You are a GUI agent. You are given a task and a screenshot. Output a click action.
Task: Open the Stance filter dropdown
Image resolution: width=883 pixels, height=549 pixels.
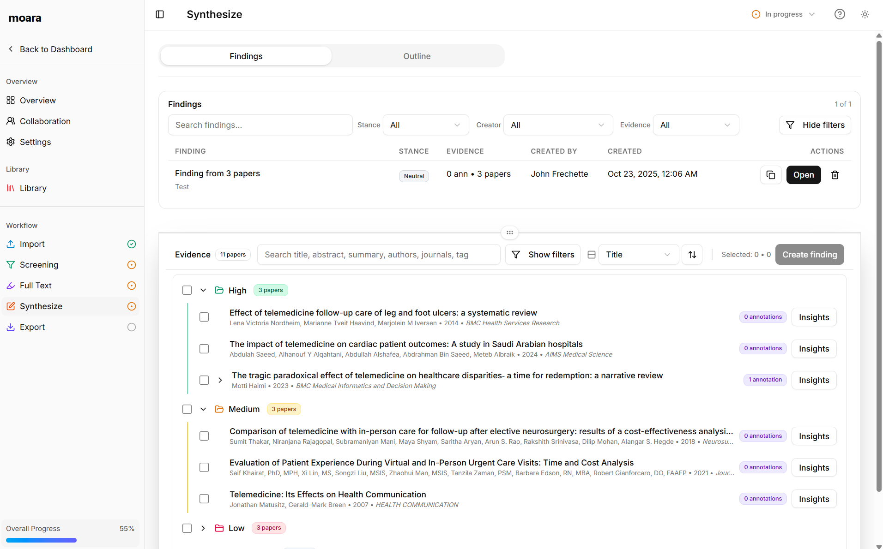(x=425, y=125)
